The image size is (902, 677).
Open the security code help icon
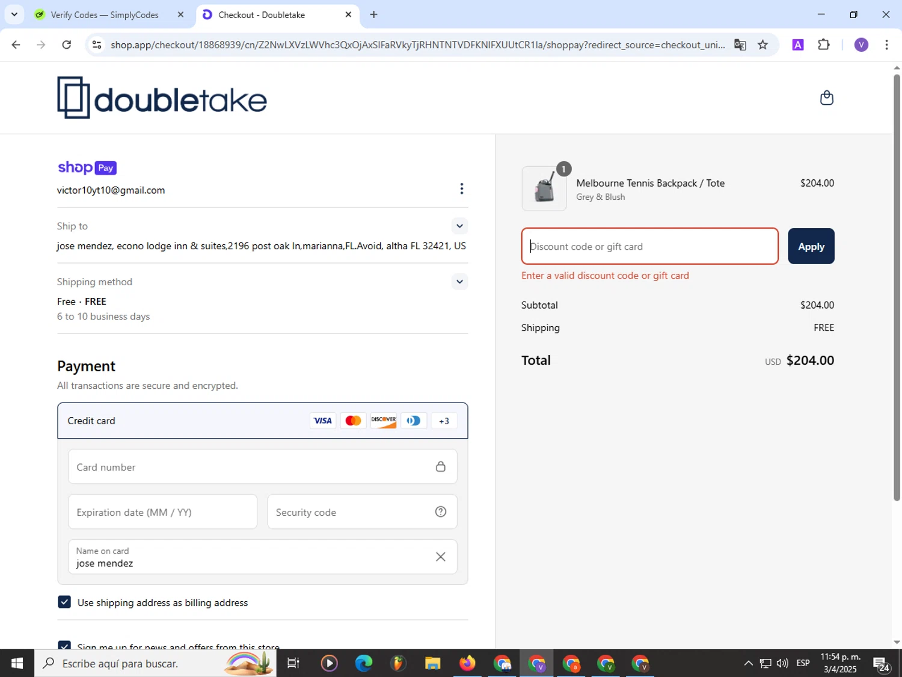coord(441,512)
